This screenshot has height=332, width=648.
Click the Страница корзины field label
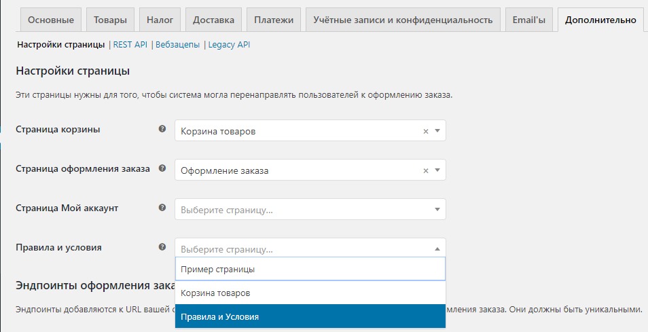[58, 129]
